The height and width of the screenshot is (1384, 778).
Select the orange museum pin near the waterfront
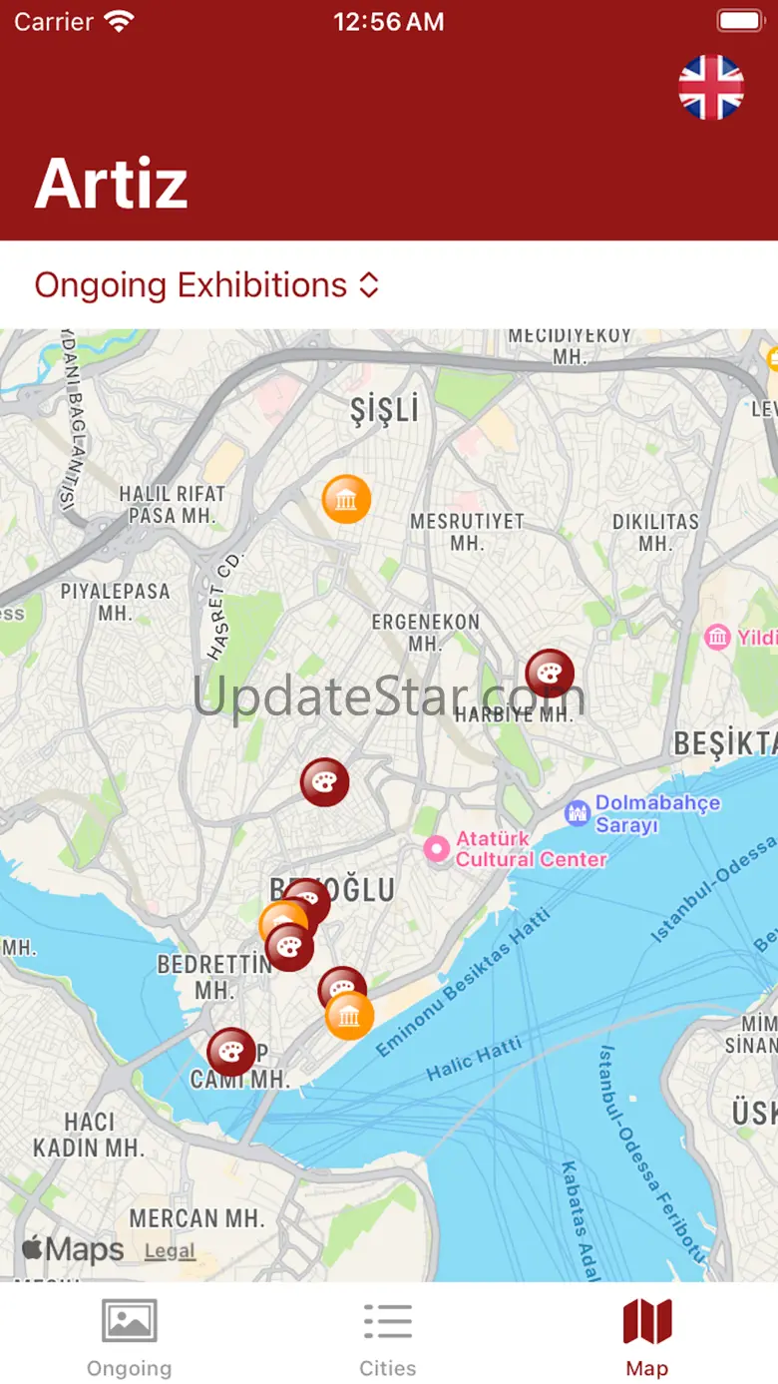pyautogui.click(x=350, y=1016)
